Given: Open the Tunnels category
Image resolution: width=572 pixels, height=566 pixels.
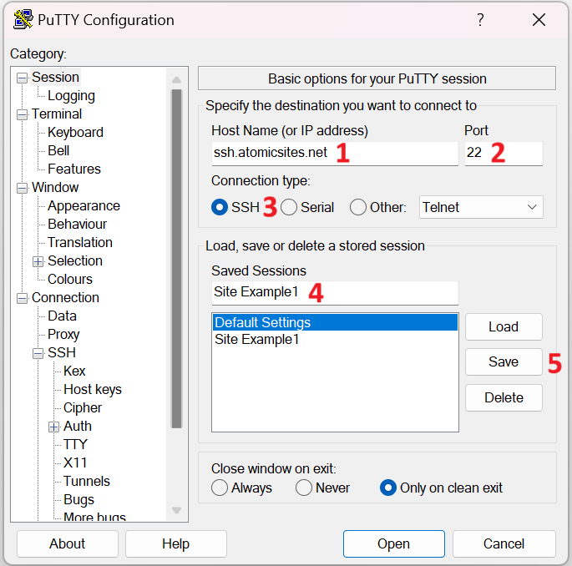Looking at the screenshot, I should point(87,481).
